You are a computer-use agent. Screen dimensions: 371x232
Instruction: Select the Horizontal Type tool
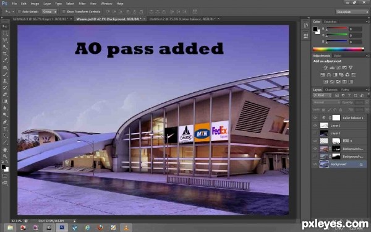coord(5,129)
